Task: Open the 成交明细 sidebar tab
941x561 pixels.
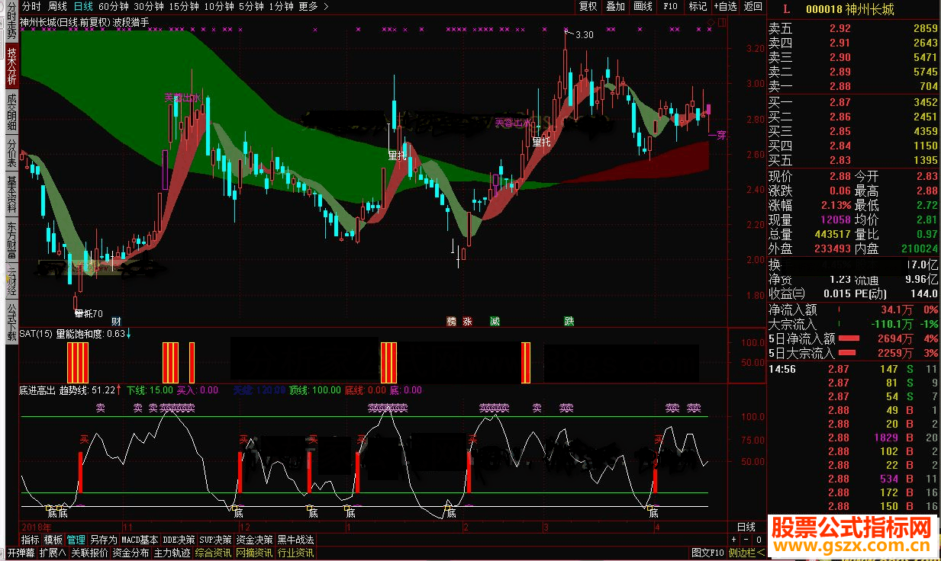Action: coord(11,112)
